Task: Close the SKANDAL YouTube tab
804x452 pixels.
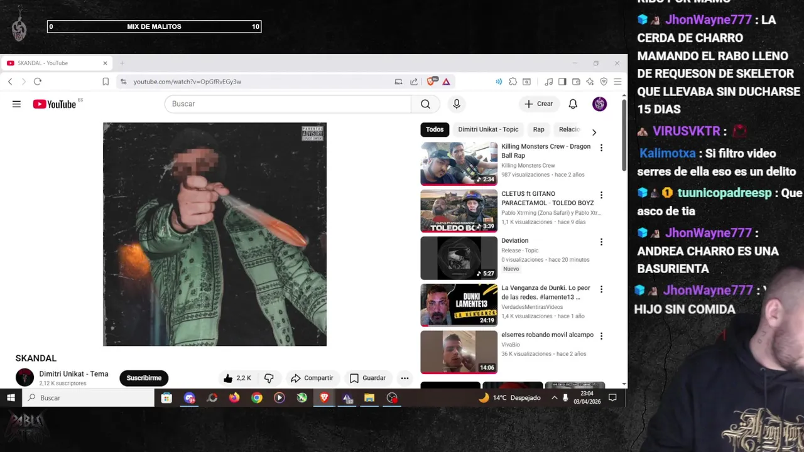Action: [x=105, y=63]
